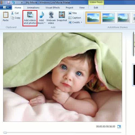This screenshot has width=135, height=135.
Task: Cut the selected item with scissors icon
Action: click(x=12, y=13)
